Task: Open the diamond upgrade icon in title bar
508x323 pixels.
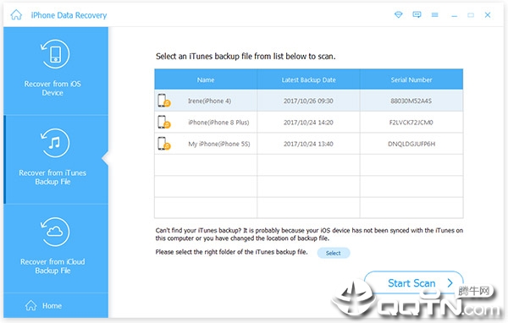Action: click(x=398, y=14)
